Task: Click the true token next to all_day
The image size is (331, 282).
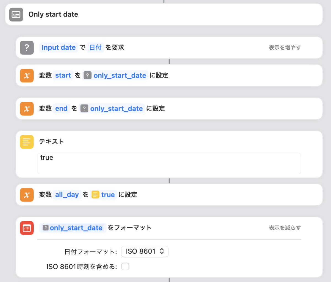Action: 107,194
